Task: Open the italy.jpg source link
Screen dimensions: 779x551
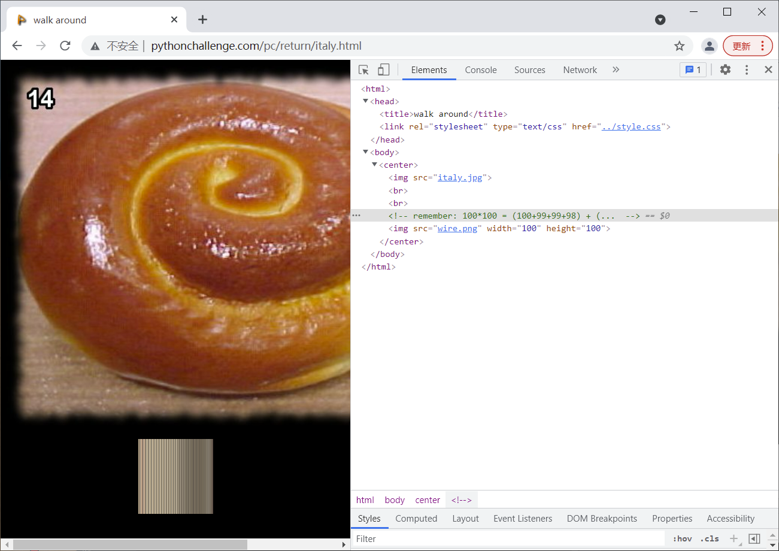Action: coord(460,178)
